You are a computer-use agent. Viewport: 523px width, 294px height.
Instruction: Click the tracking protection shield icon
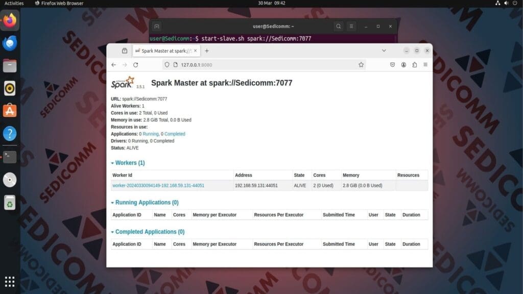(167, 65)
